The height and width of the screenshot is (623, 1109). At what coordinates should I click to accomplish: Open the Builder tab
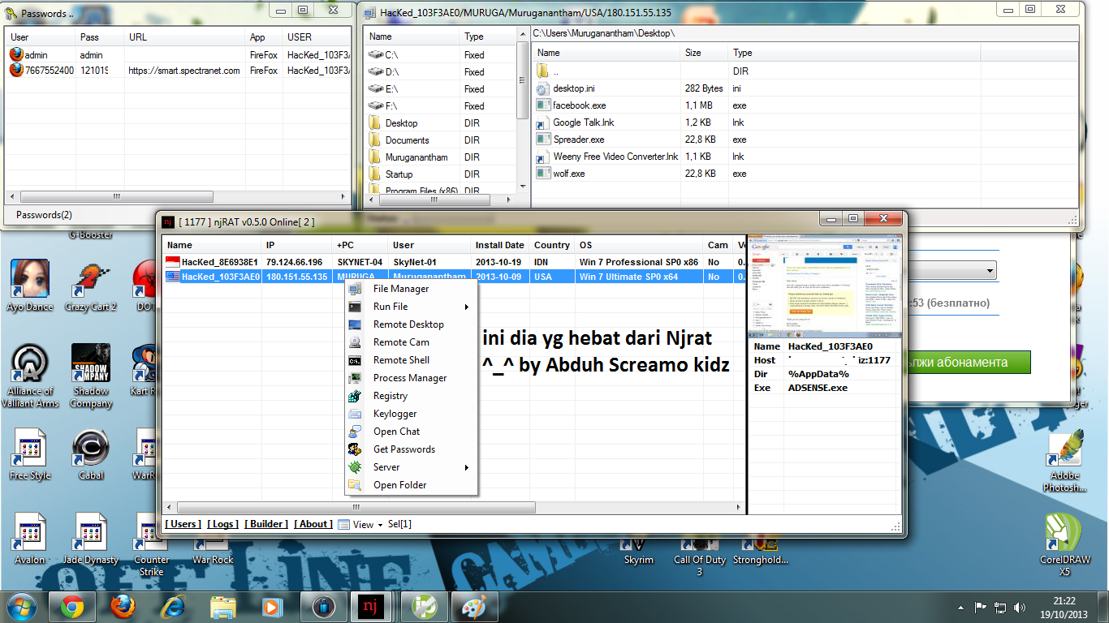click(267, 524)
